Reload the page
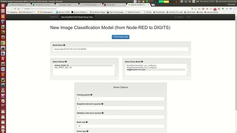237x133 pixels. (x=15, y=9)
